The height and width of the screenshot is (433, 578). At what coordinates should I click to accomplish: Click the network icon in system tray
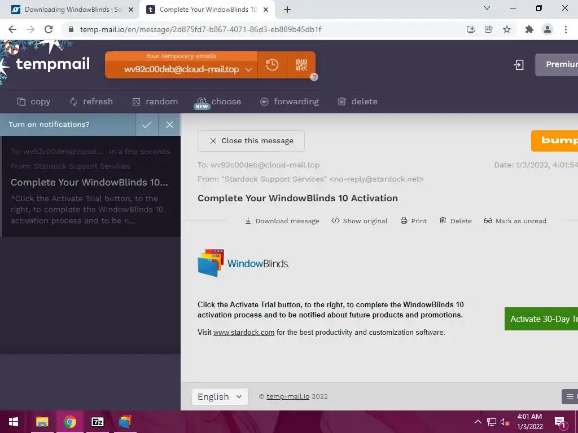[x=492, y=422]
